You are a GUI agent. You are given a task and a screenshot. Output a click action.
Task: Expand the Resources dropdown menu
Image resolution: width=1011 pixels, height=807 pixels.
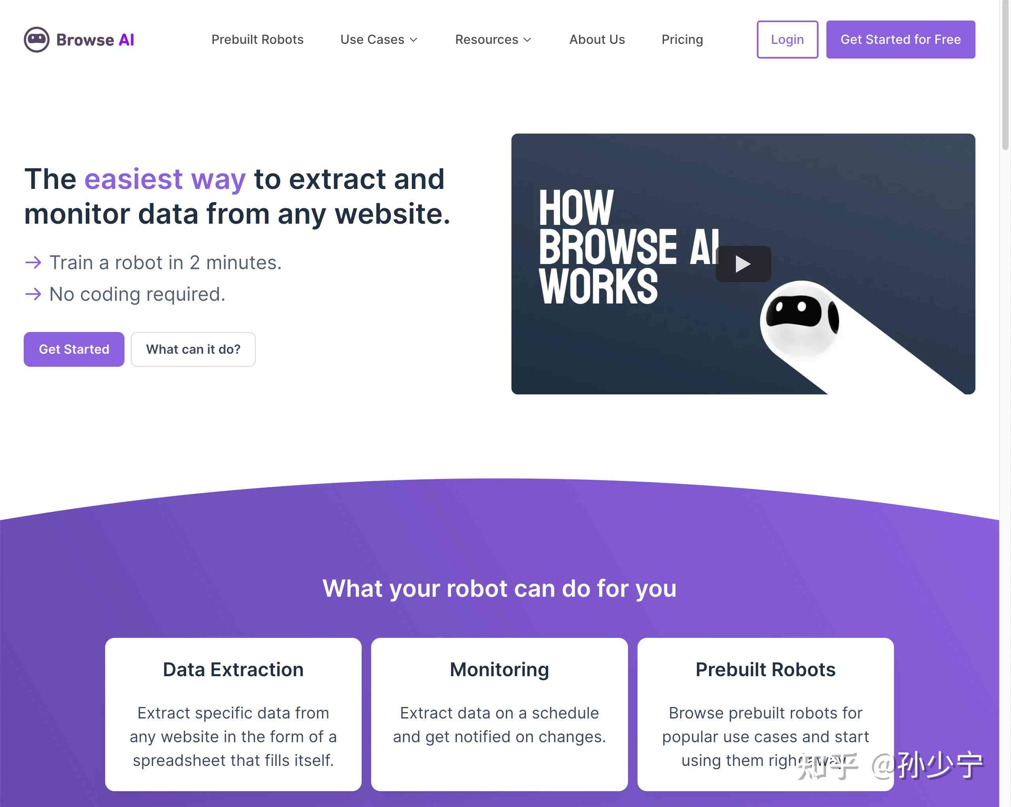[494, 40]
